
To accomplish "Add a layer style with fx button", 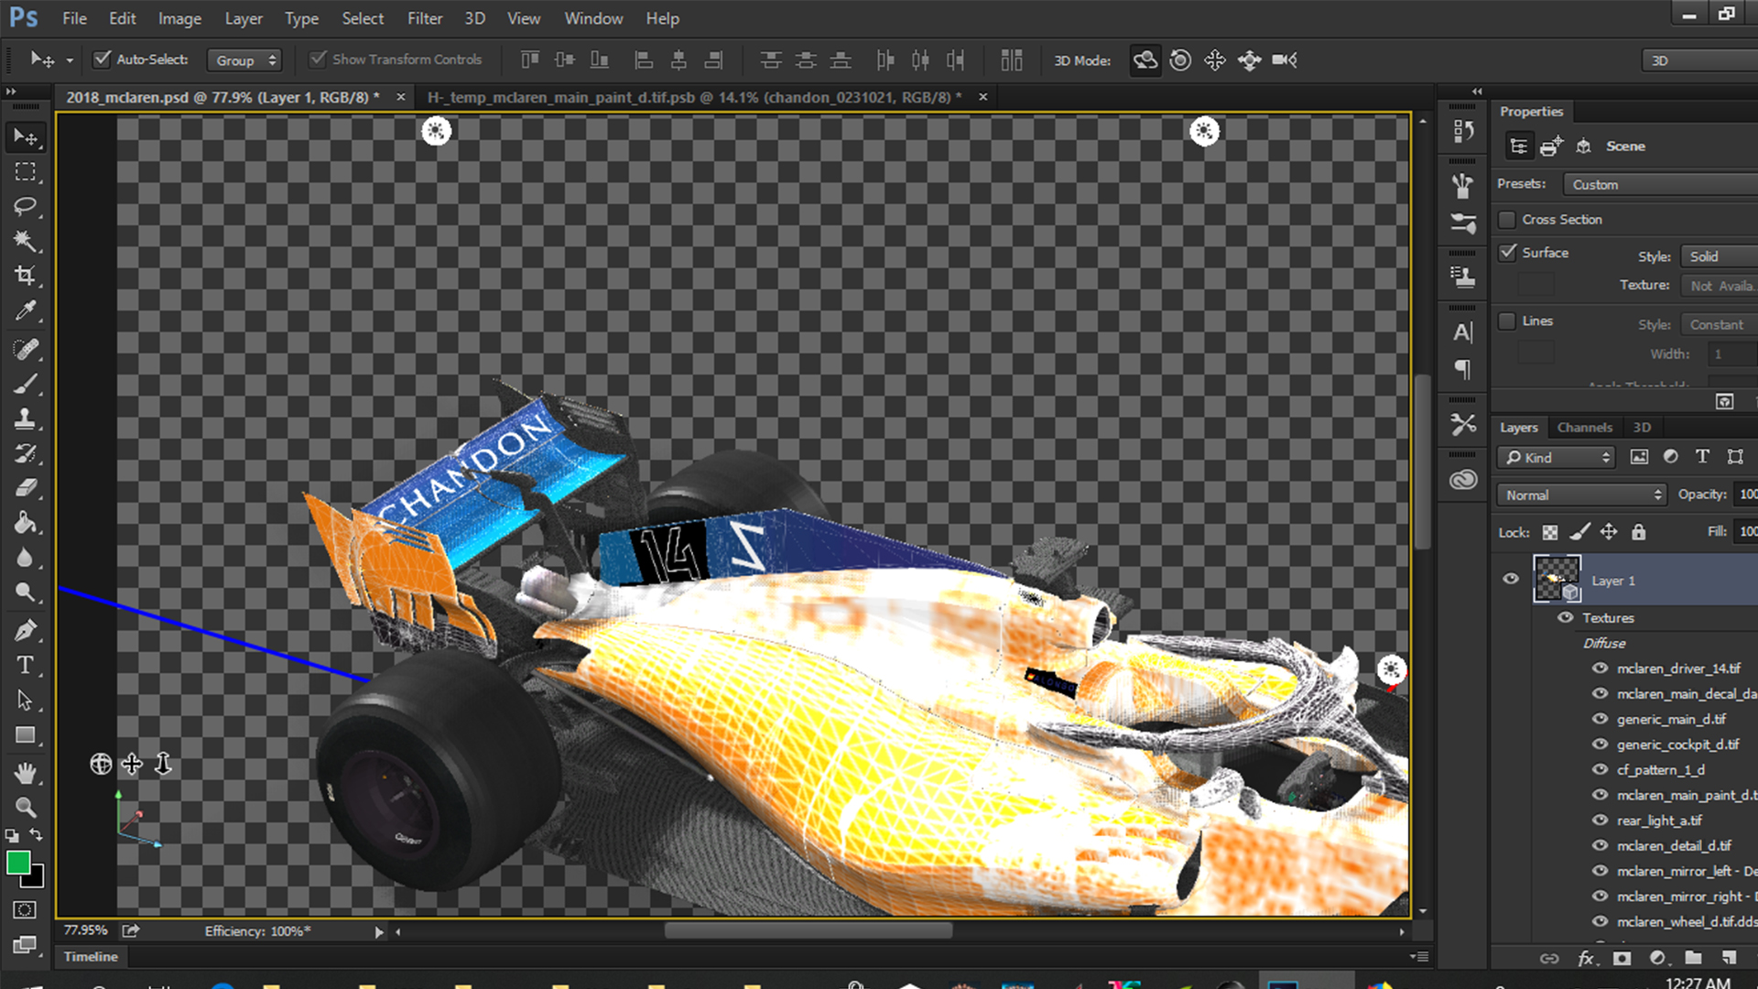I will tap(1586, 958).
